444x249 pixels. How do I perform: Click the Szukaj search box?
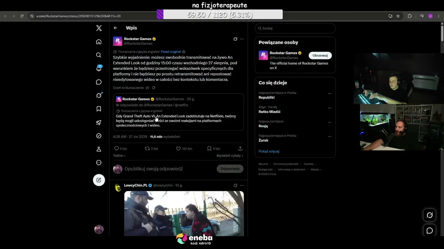(x=295, y=28)
